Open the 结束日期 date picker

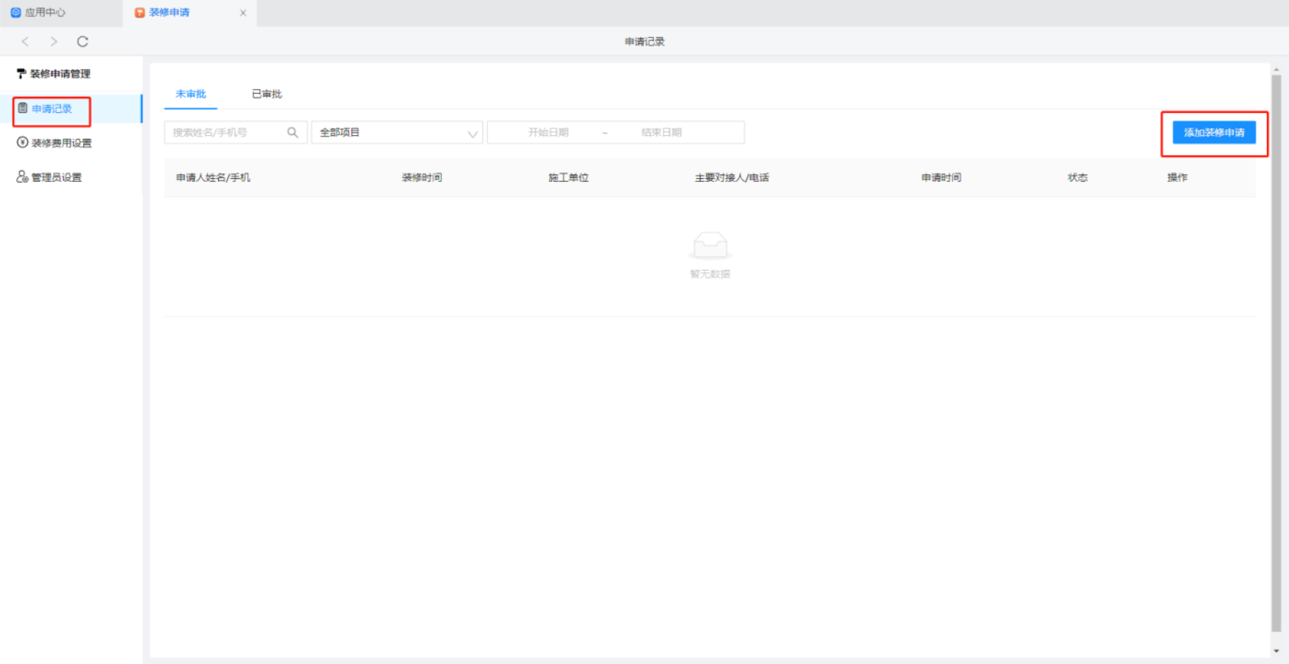(x=661, y=133)
